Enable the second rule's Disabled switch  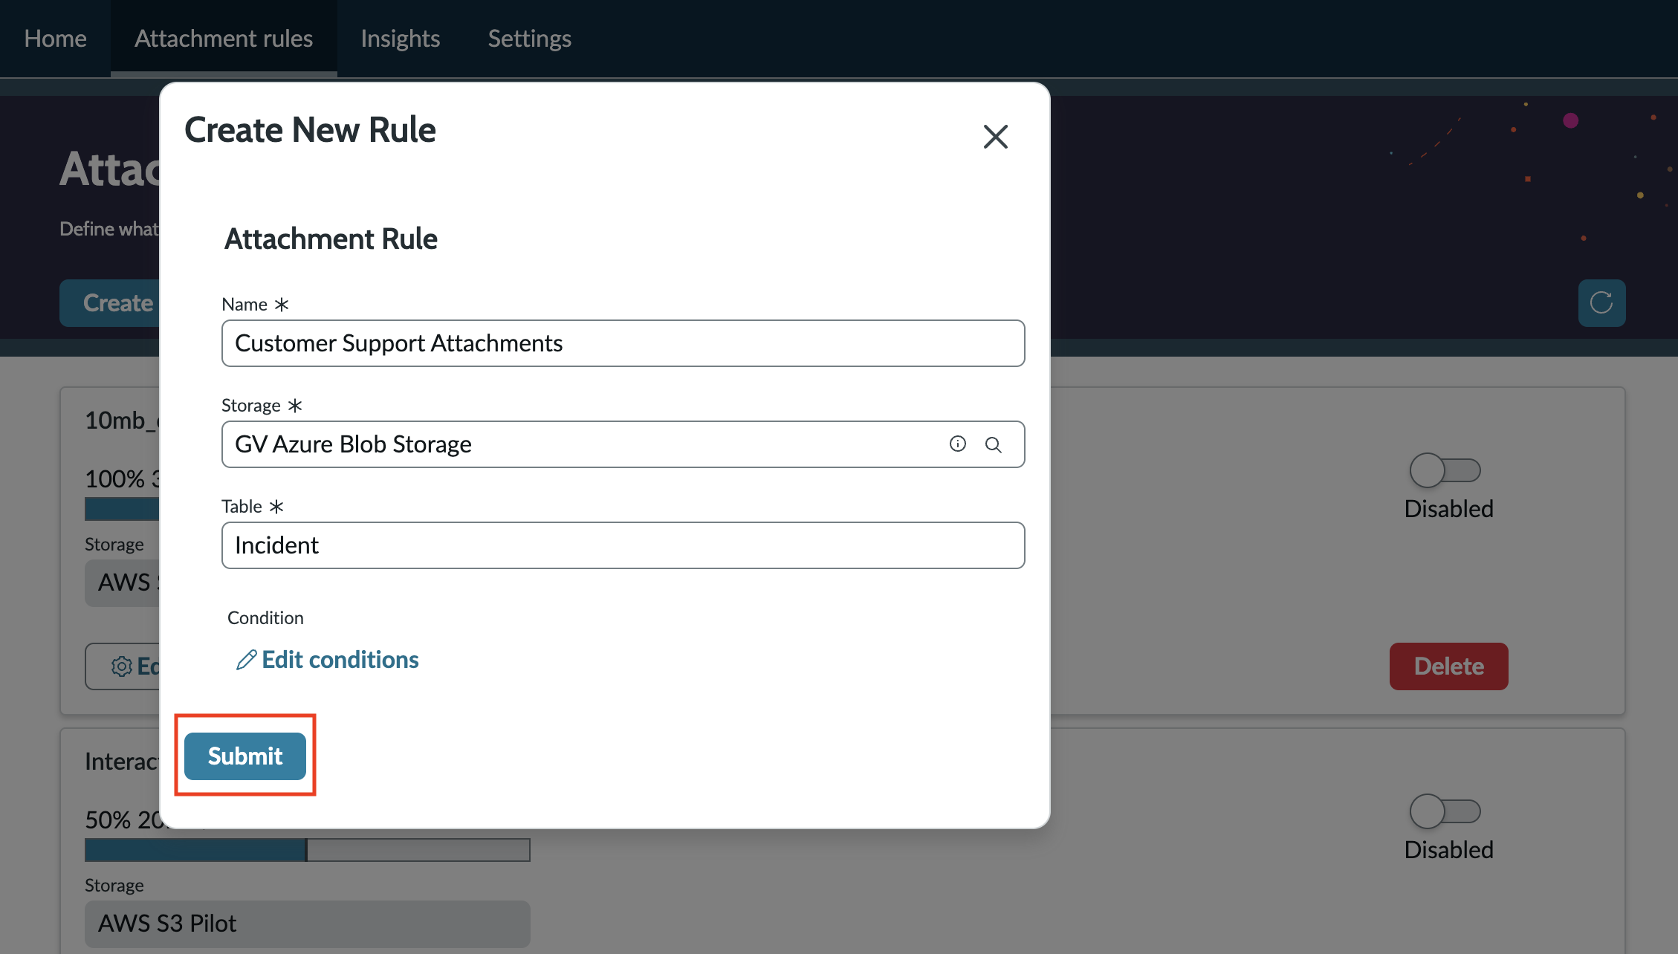pyautogui.click(x=1445, y=811)
